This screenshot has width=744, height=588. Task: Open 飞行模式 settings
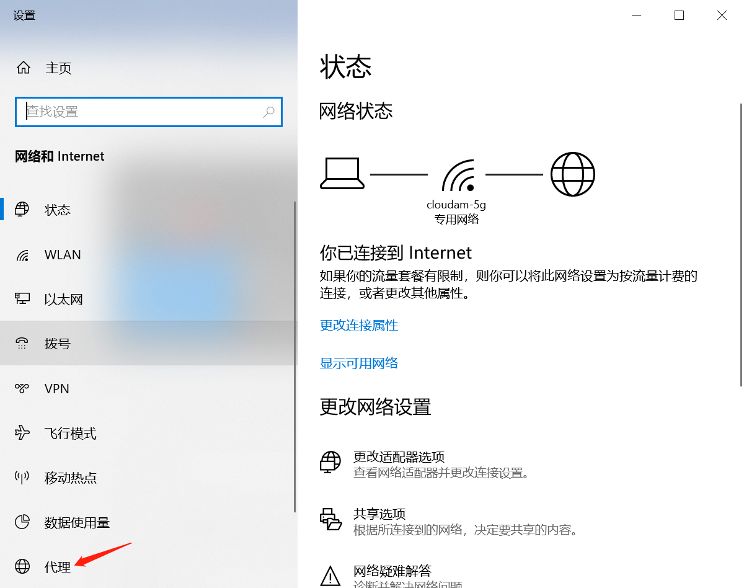click(x=148, y=433)
